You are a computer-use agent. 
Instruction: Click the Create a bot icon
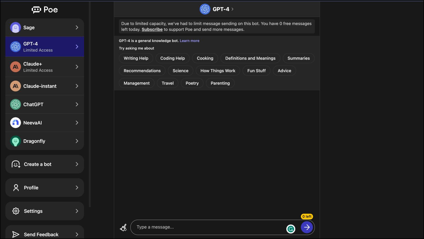click(x=16, y=164)
